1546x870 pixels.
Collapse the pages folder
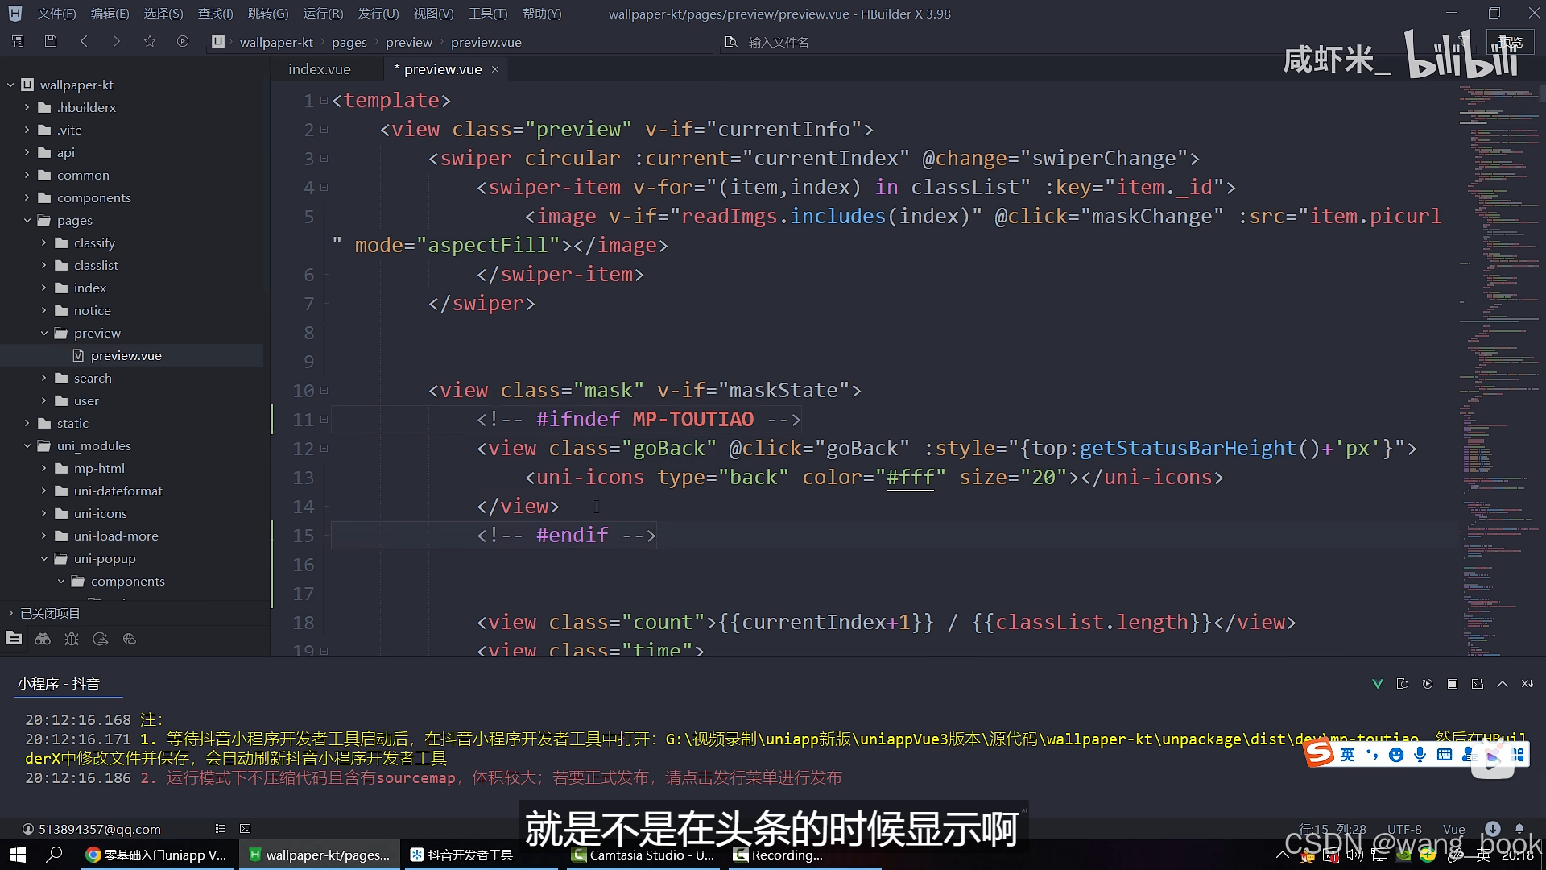[27, 220]
